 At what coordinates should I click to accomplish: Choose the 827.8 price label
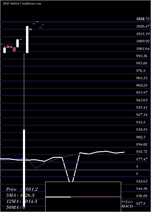[x=141, y=204]
